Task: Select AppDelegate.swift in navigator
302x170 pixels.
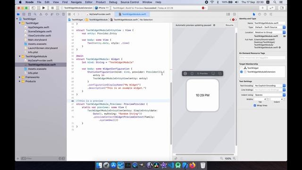Action: click(x=38, y=27)
